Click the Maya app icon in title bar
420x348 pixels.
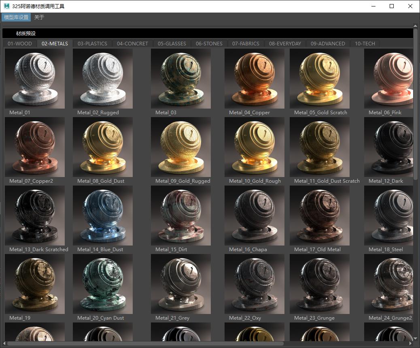click(6, 6)
